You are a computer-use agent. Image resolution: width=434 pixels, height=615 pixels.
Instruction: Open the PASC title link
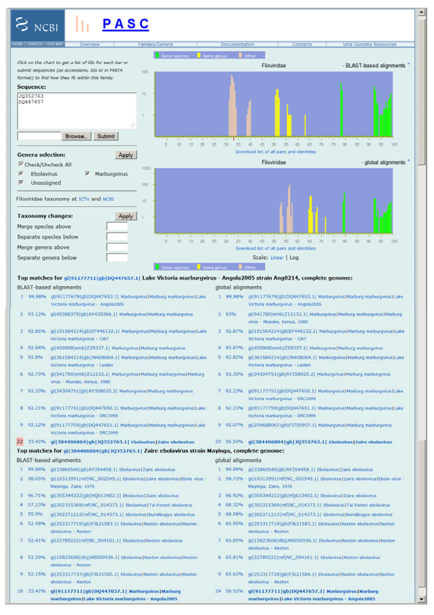125,24
